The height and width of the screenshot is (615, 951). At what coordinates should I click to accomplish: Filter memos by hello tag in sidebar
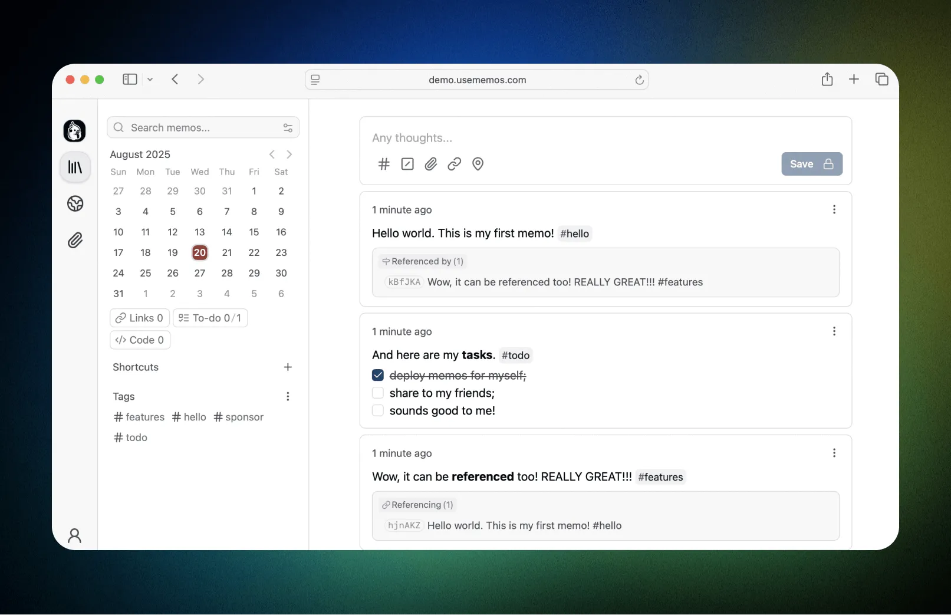tap(189, 417)
